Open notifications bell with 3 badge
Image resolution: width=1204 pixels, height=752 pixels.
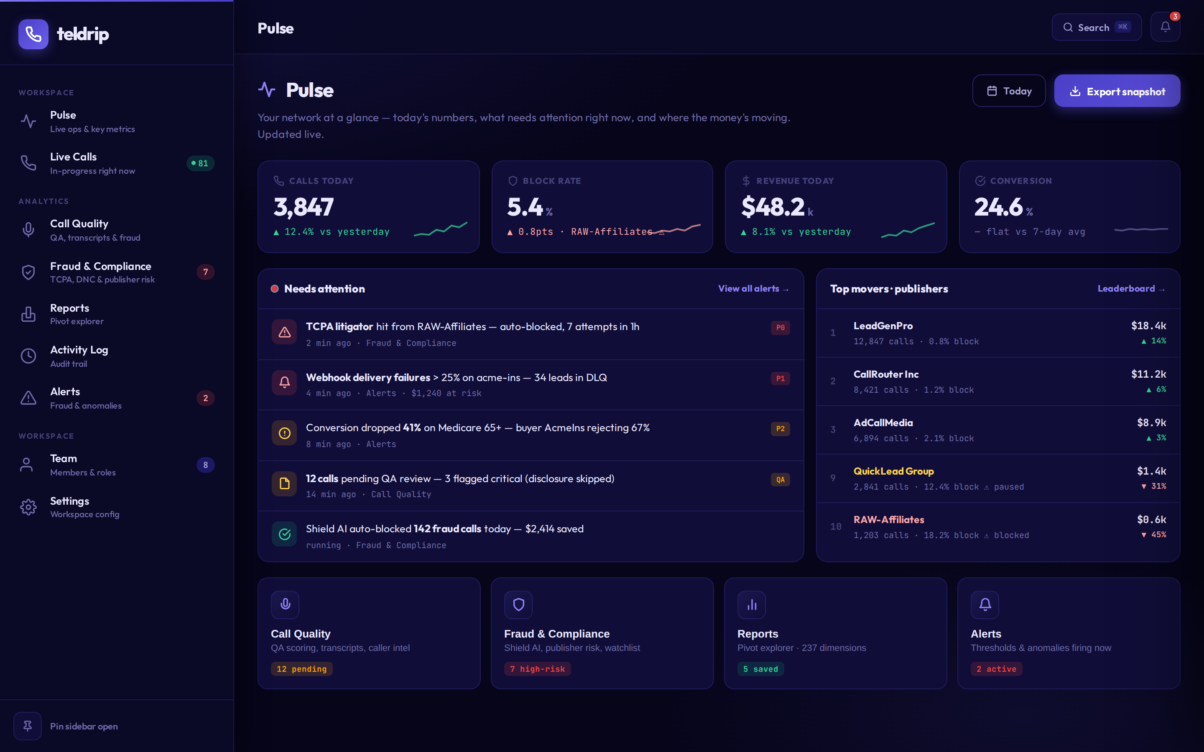pos(1165,27)
